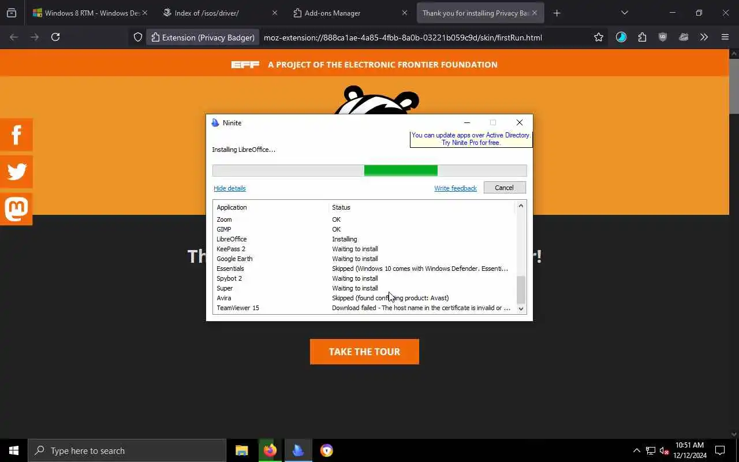Share on Mastodon sidebar icon
The image size is (739, 462).
tap(16, 208)
